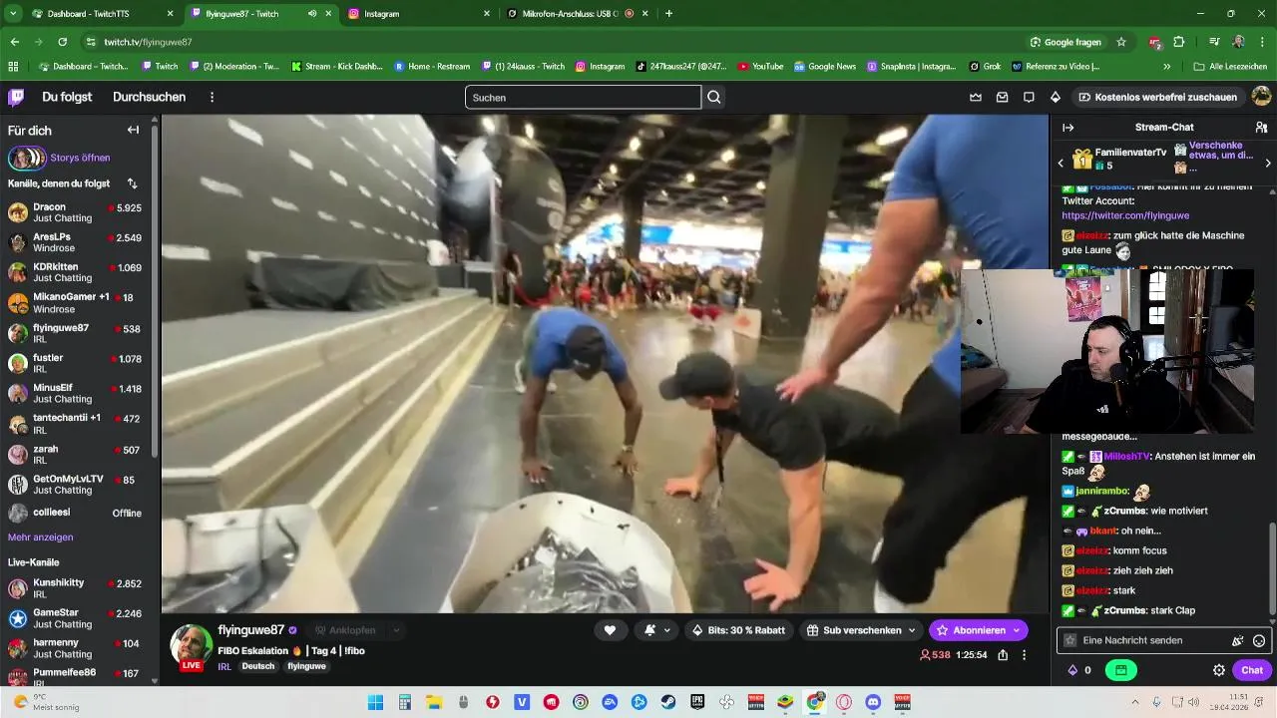The height and width of the screenshot is (718, 1277).
Task: Open the Twitch home logo
Action: pos(16,97)
